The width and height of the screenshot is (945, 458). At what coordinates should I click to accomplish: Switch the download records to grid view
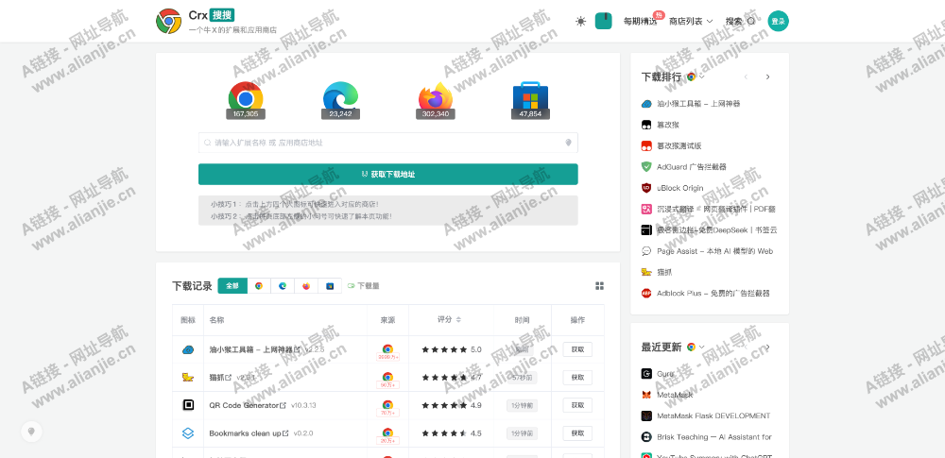[599, 285]
